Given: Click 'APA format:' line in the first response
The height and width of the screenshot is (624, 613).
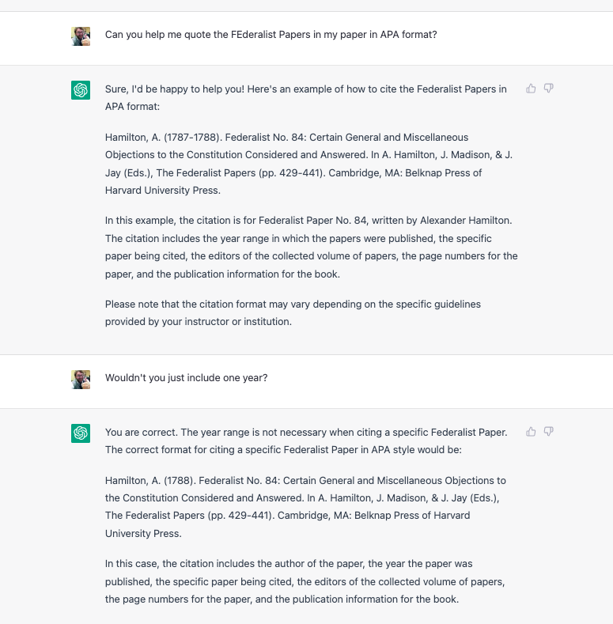Looking at the screenshot, I should (x=132, y=107).
